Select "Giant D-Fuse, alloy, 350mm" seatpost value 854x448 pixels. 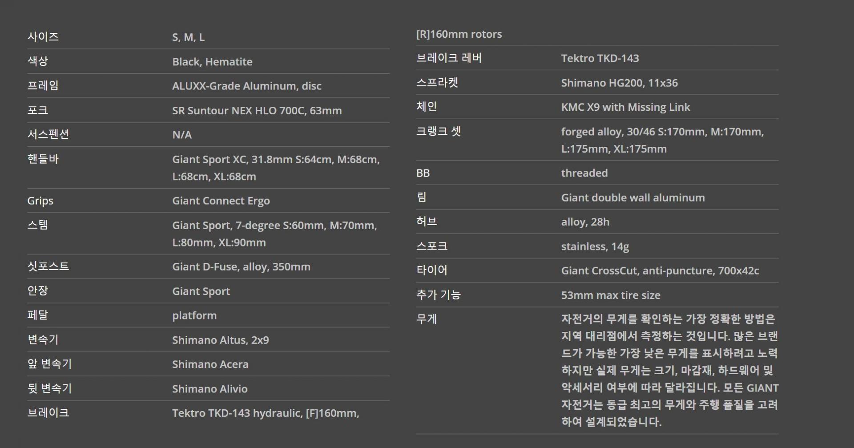coord(241,267)
